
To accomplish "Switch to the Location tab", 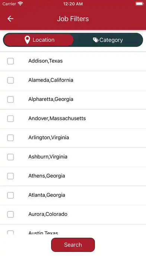I will coord(38,40).
